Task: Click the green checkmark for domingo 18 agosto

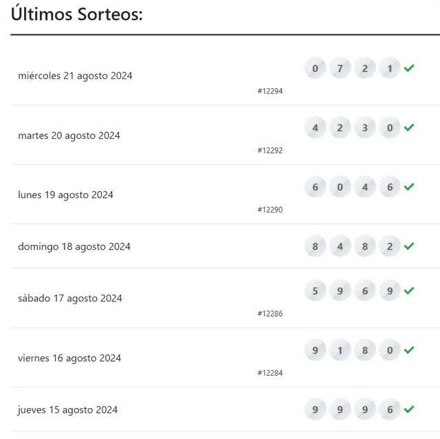Action: coord(409,246)
